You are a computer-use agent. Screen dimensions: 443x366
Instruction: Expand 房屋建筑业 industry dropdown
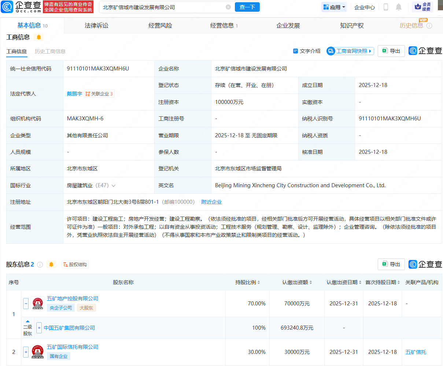pos(114,185)
